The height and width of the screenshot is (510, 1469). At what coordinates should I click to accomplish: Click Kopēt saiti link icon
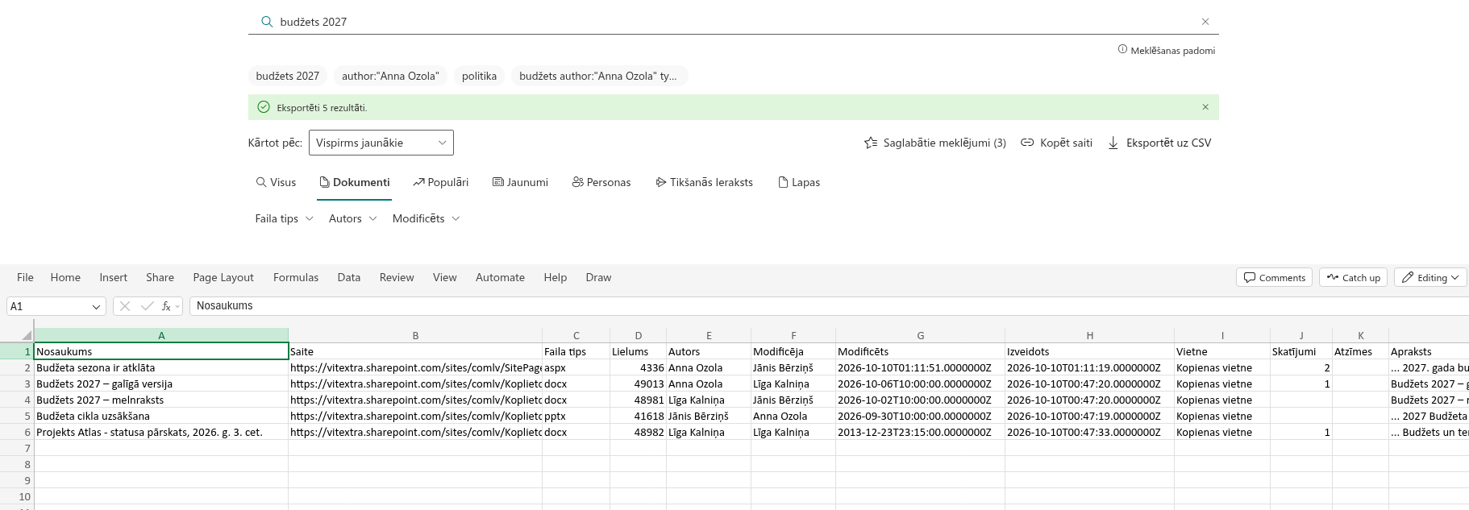click(x=1027, y=143)
